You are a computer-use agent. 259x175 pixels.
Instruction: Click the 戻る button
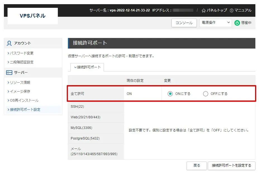coord(197,166)
